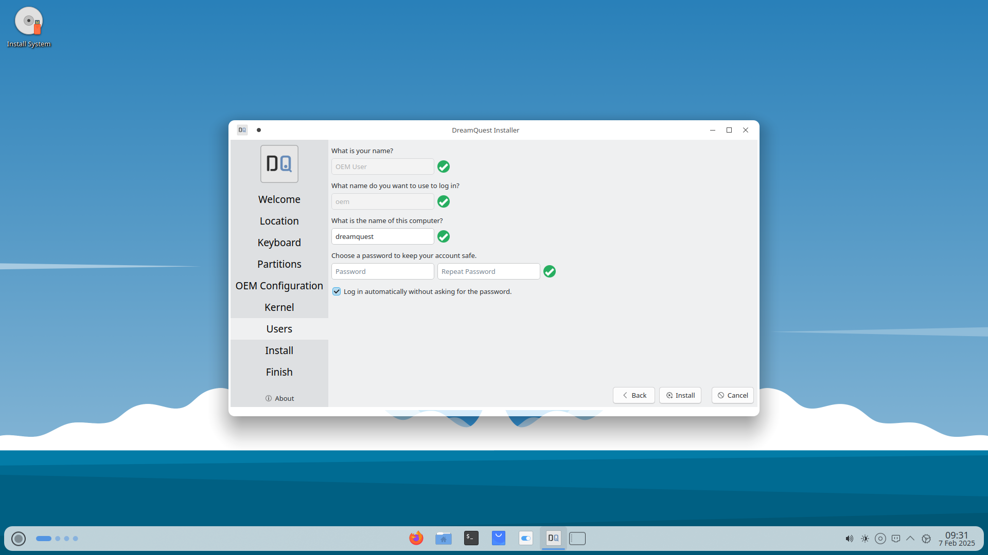Click green checkmark beside dreamquest hostname
Viewport: 988px width, 555px height.
(x=444, y=236)
